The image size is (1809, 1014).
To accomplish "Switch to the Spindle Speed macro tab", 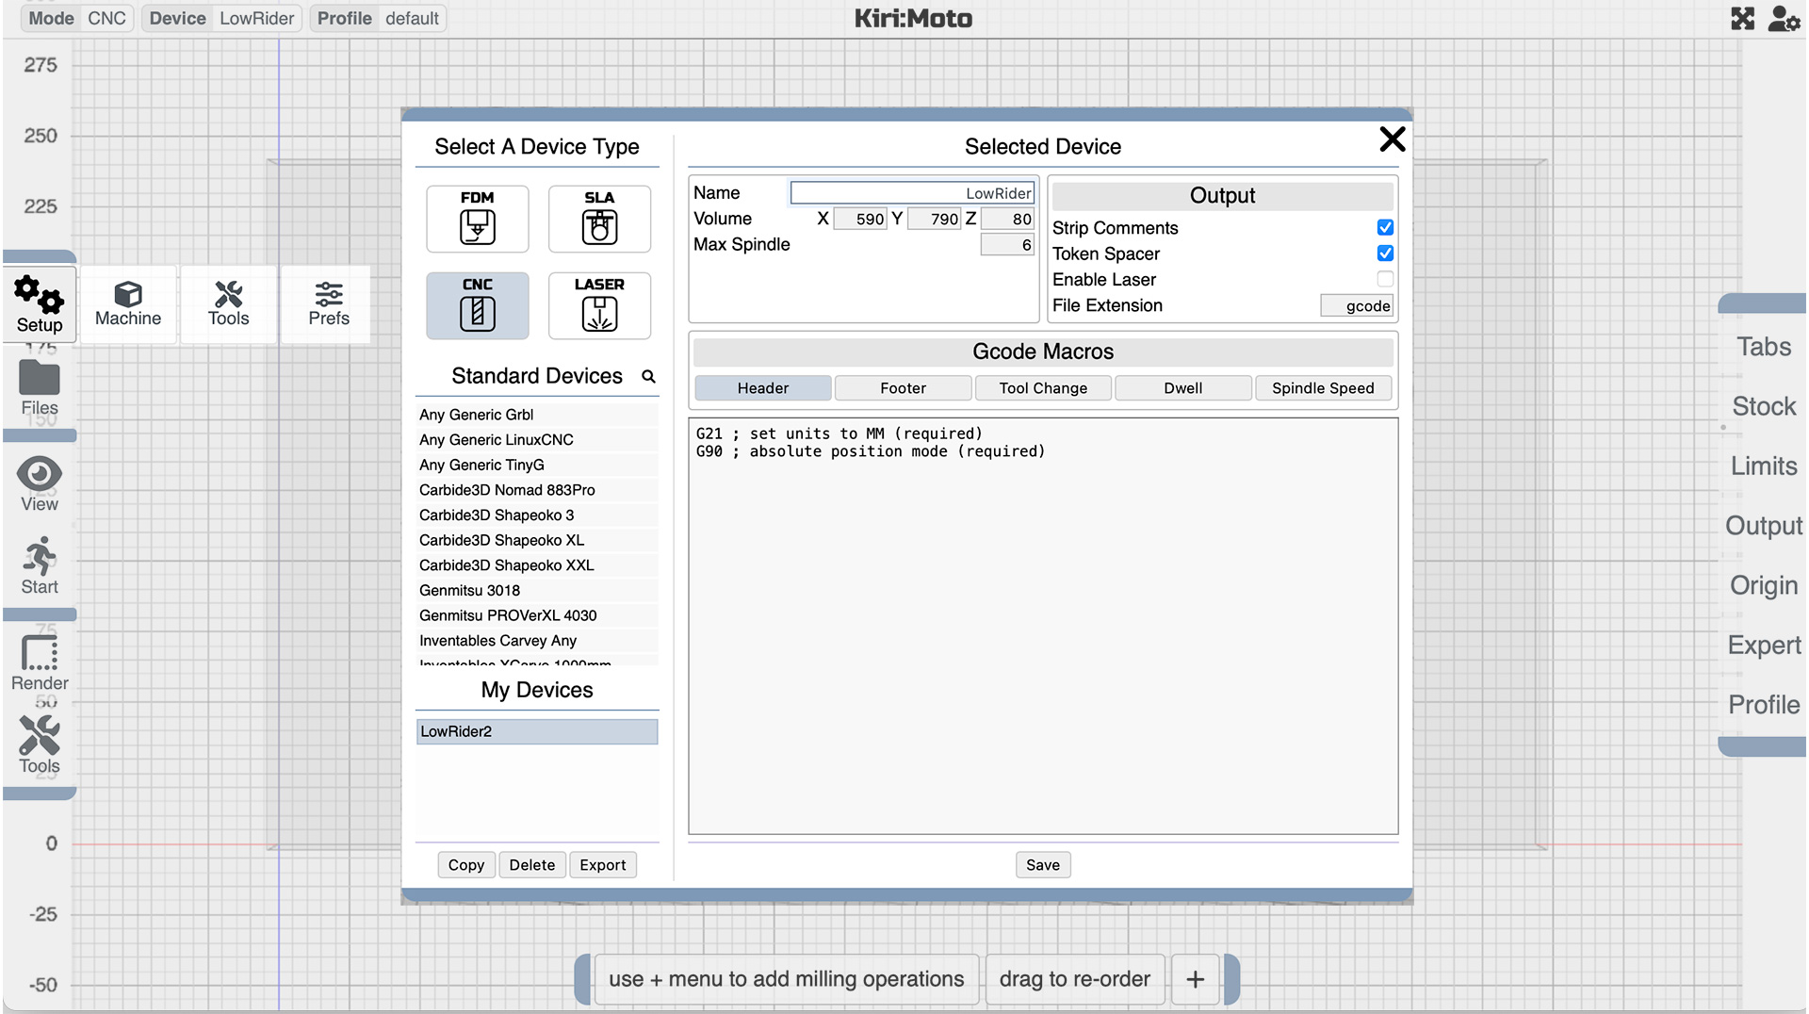I will coord(1323,388).
